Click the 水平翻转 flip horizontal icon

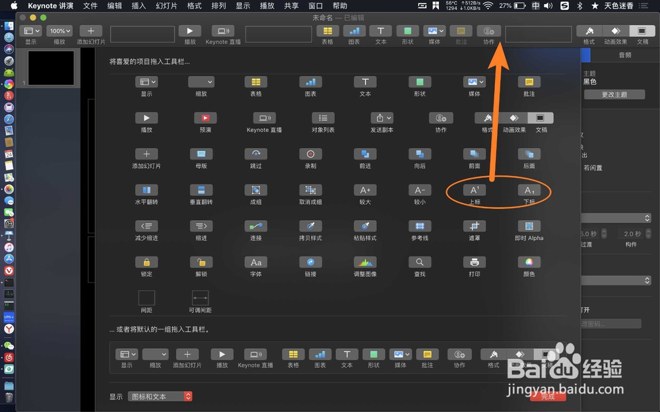click(147, 190)
